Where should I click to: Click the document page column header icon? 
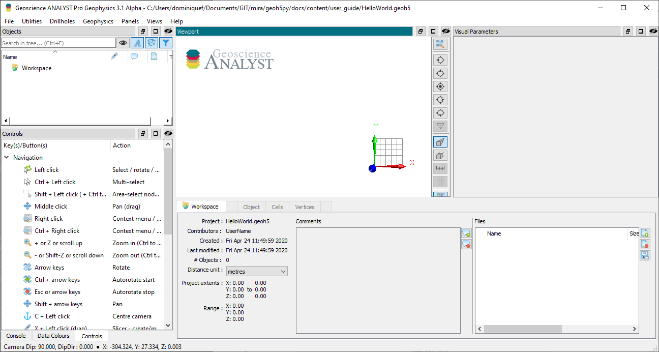tap(154, 56)
